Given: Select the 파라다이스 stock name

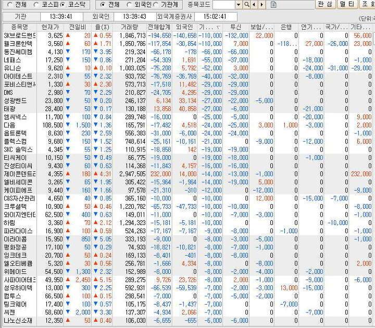Looking at the screenshot, I should tap(18, 231).
